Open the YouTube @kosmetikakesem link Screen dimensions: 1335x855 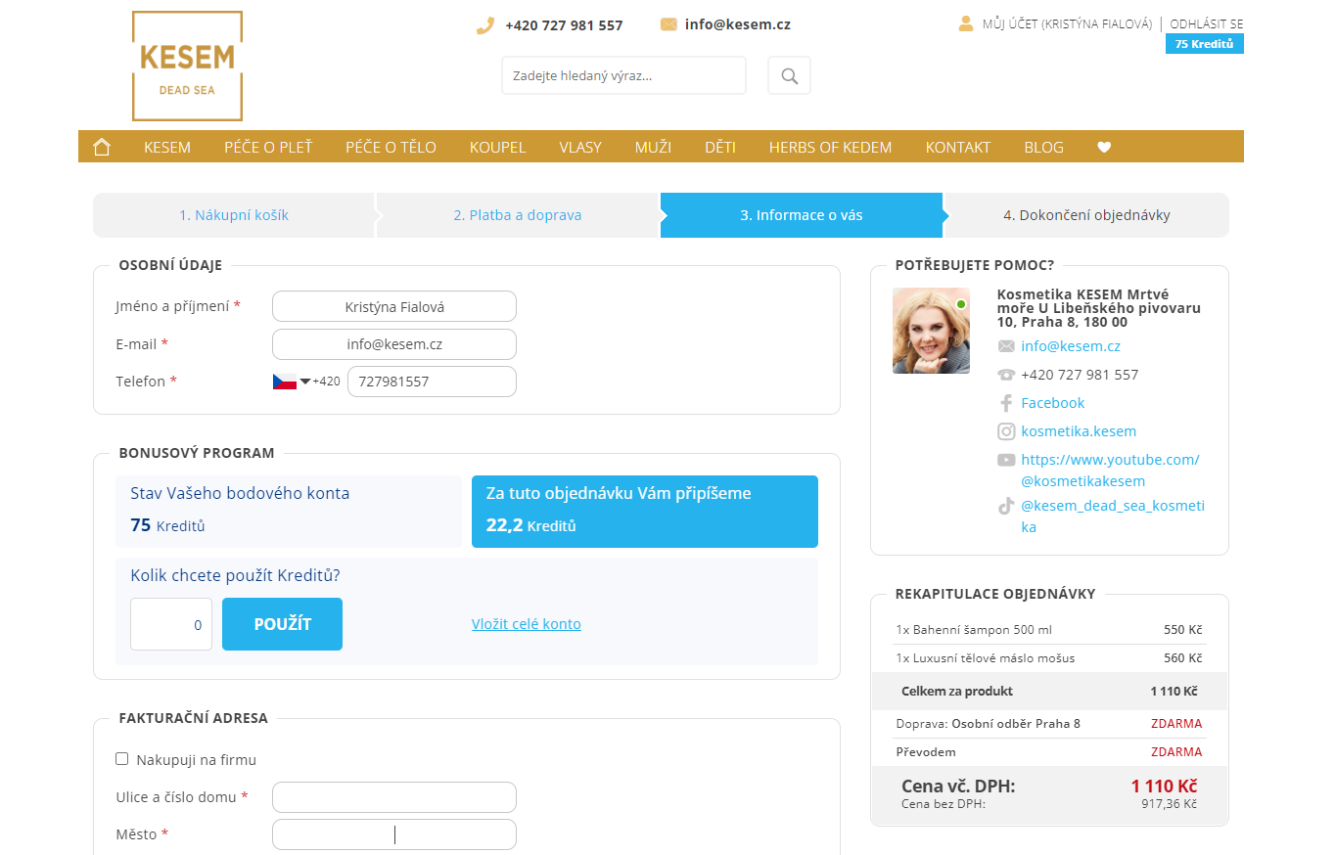(x=1110, y=471)
